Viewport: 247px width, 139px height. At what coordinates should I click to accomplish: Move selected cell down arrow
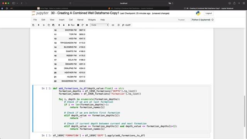point(64,25)
